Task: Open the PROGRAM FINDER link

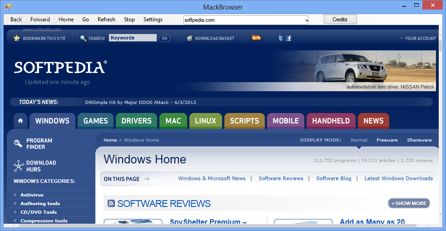Action: click(39, 144)
